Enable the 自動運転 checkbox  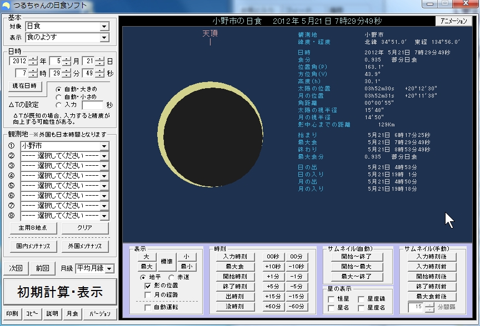pyautogui.click(x=148, y=307)
